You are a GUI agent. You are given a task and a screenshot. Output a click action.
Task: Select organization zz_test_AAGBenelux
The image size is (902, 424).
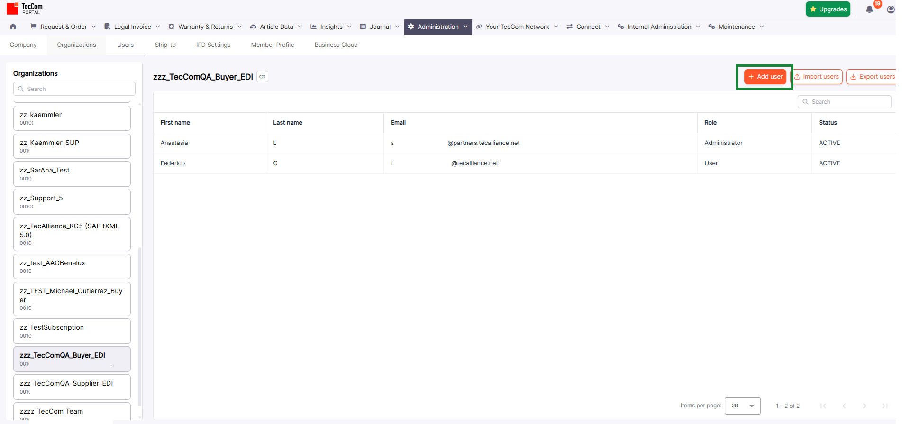coord(72,267)
